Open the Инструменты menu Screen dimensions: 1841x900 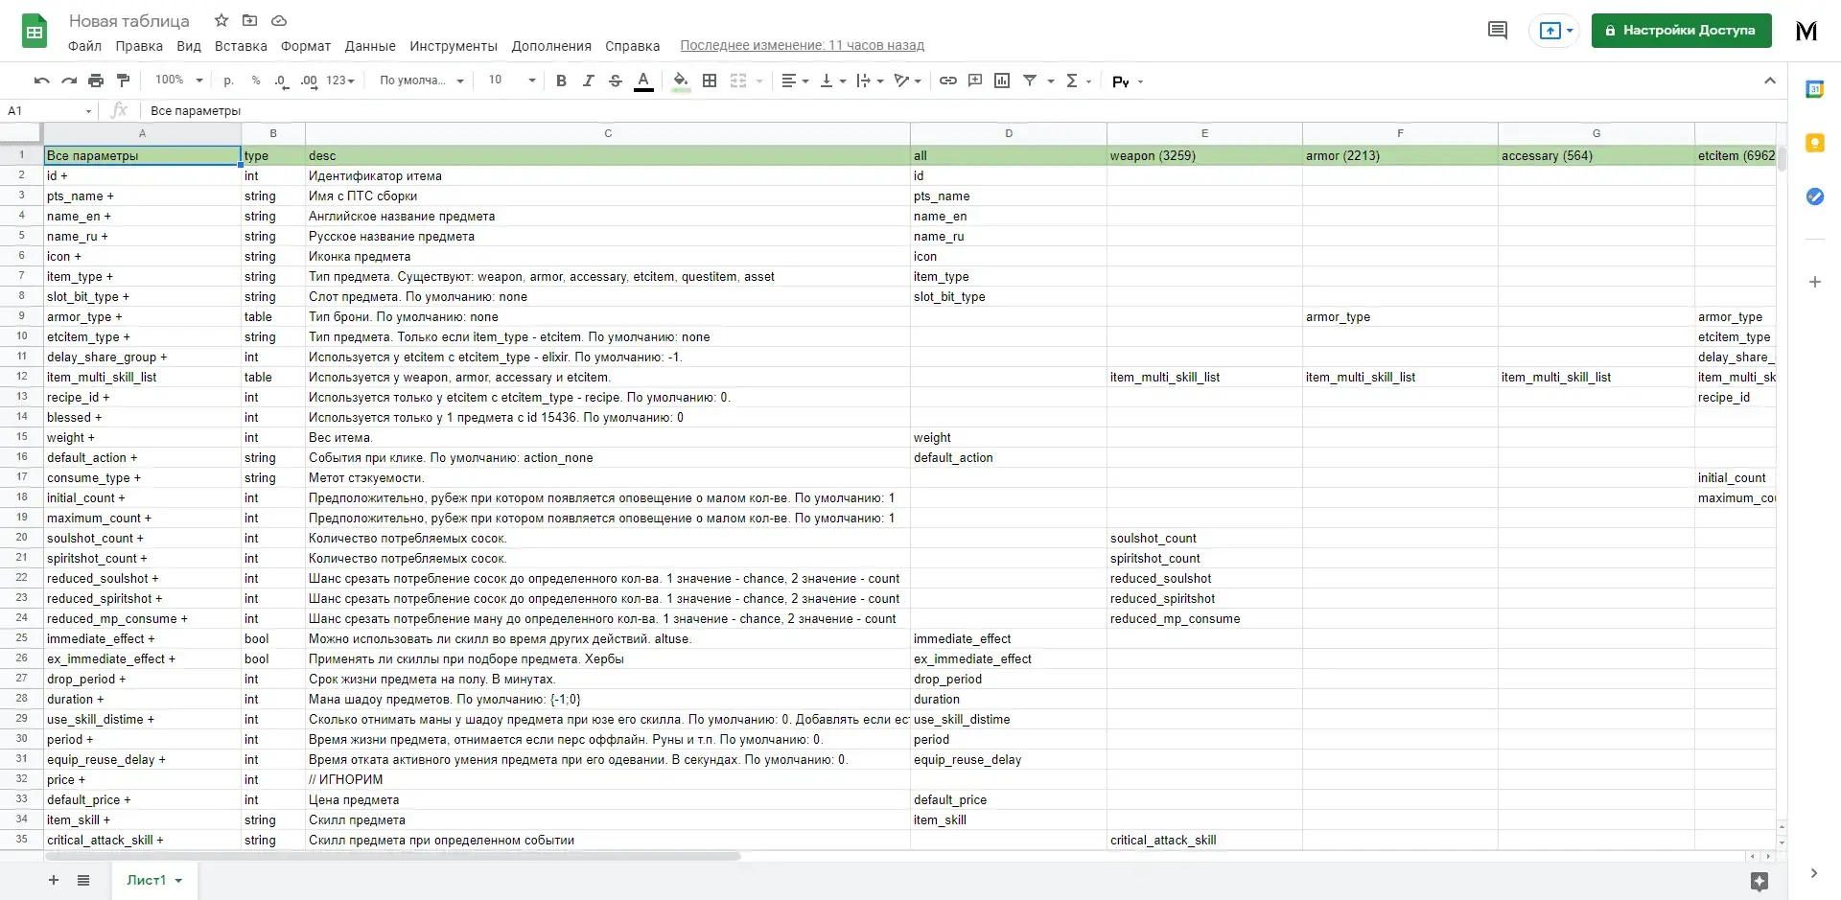tap(454, 46)
